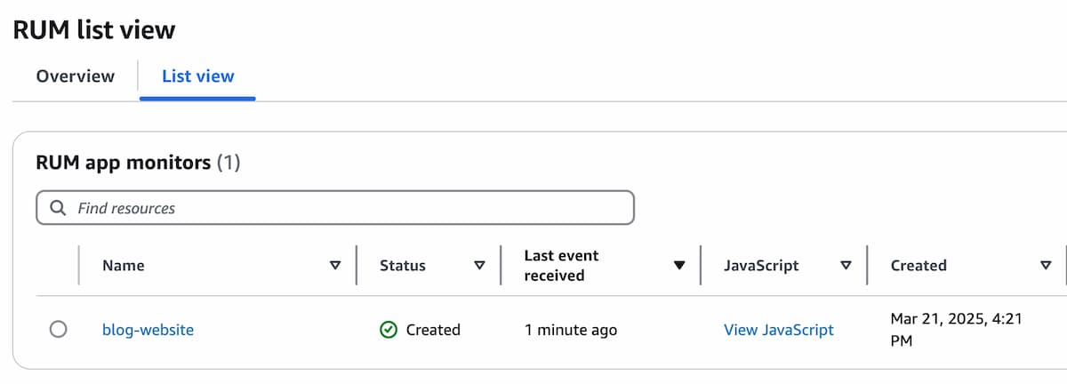Click the Last event received header
Viewport: 1067px width, 384px height.
561,266
